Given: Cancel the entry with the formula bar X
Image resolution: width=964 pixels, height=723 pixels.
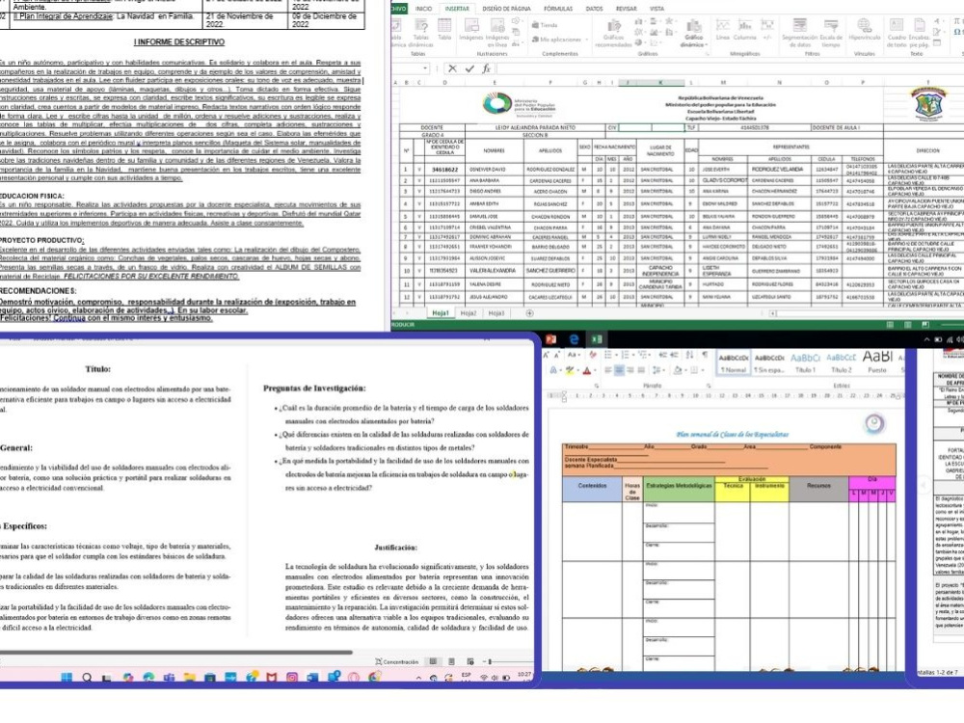Looking at the screenshot, I should point(452,68).
